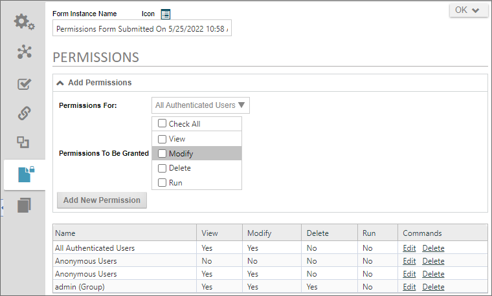Image resolution: width=492 pixels, height=296 pixels.
Task: Click the chain link sidebar icon
Action: (25, 114)
